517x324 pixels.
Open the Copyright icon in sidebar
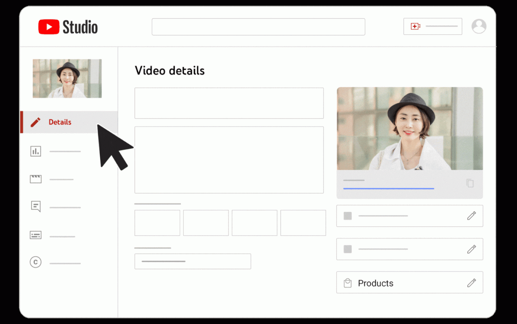(36, 263)
